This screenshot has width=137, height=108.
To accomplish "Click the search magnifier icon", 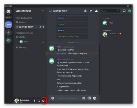I will (x=118, y=11).
